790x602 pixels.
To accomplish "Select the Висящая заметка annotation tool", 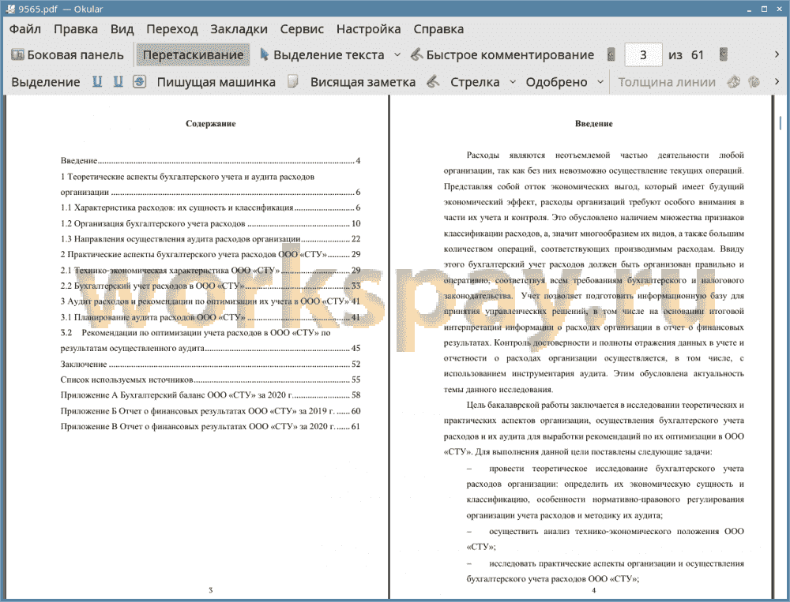I will tap(363, 82).
